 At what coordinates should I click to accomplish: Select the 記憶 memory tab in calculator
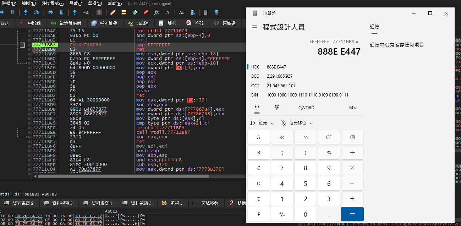(x=374, y=27)
